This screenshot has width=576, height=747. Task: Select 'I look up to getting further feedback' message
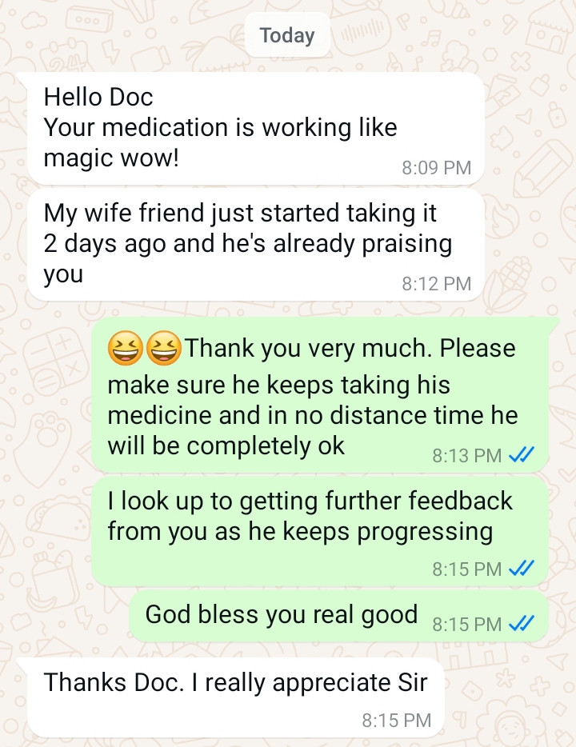point(320,531)
